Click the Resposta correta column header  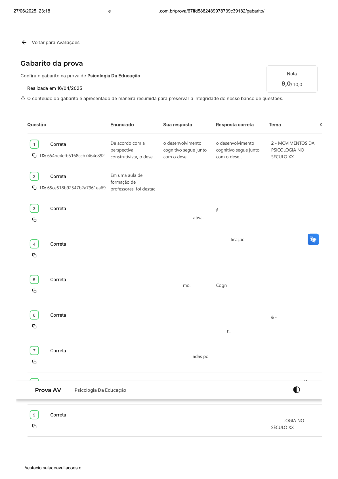(x=235, y=125)
